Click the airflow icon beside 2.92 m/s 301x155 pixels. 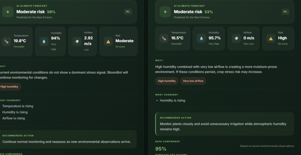coord(77,41)
